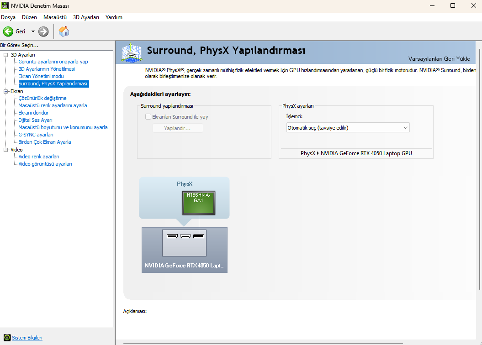Viewport: 482px width, 345px height.
Task: Click Varsayılanları Geri Yükle link
Action: tap(439, 58)
